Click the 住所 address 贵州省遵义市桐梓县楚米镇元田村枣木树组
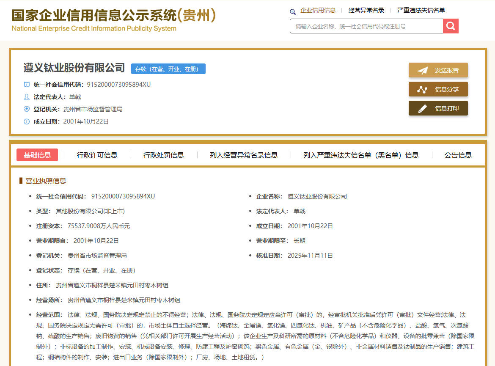The image size is (495, 366). [112, 285]
